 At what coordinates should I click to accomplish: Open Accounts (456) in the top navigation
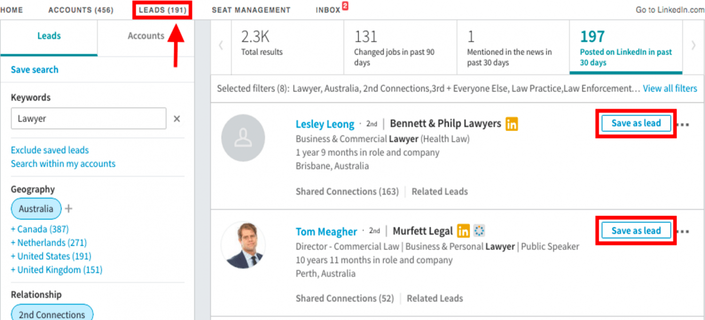(x=81, y=9)
